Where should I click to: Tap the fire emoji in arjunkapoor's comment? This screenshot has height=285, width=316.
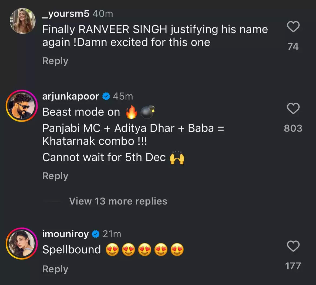(131, 113)
